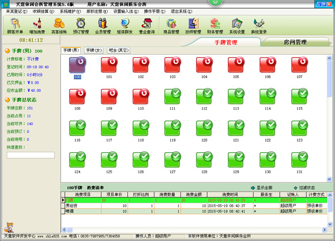Open 系统设置 in the toolbar
Screen dimensions: 335x241
tap(237, 26)
